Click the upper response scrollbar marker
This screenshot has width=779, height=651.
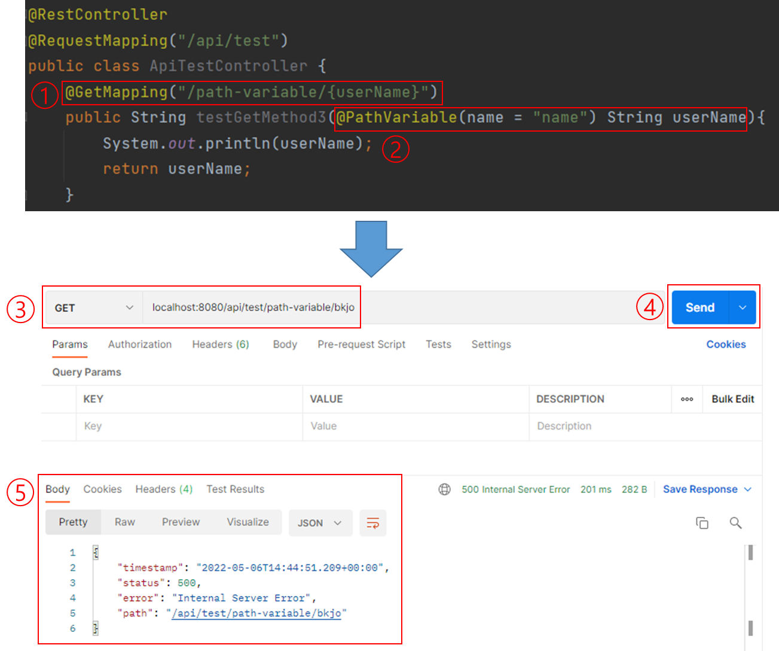(751, 552)
